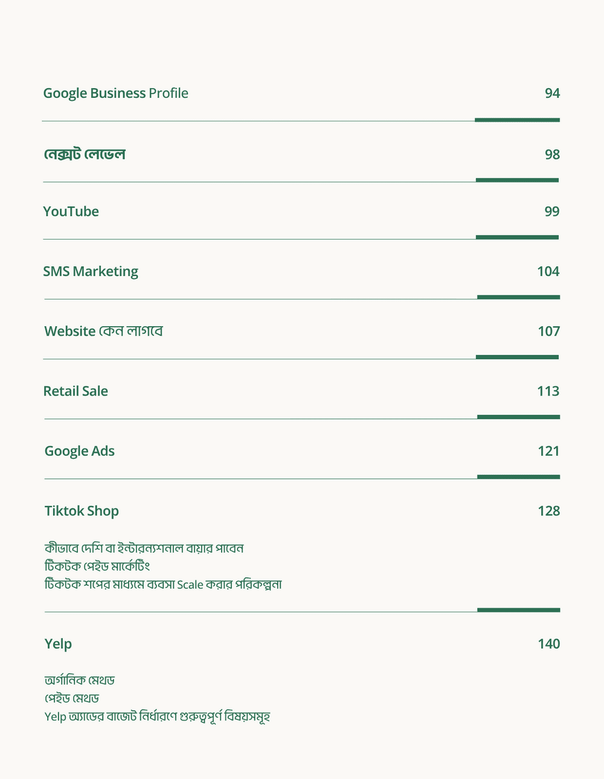Click page number 94

coord(552,94)
